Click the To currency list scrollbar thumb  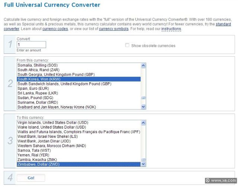click(143, 160)
